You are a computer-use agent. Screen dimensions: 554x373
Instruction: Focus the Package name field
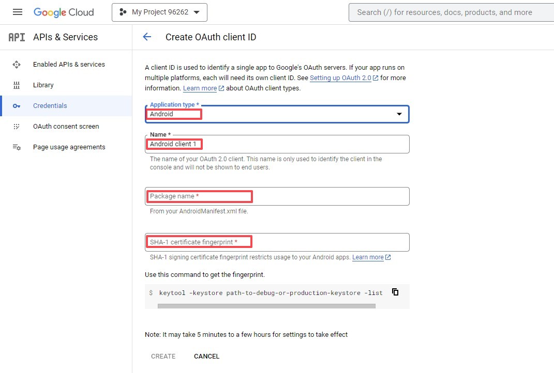coord(277,196)
